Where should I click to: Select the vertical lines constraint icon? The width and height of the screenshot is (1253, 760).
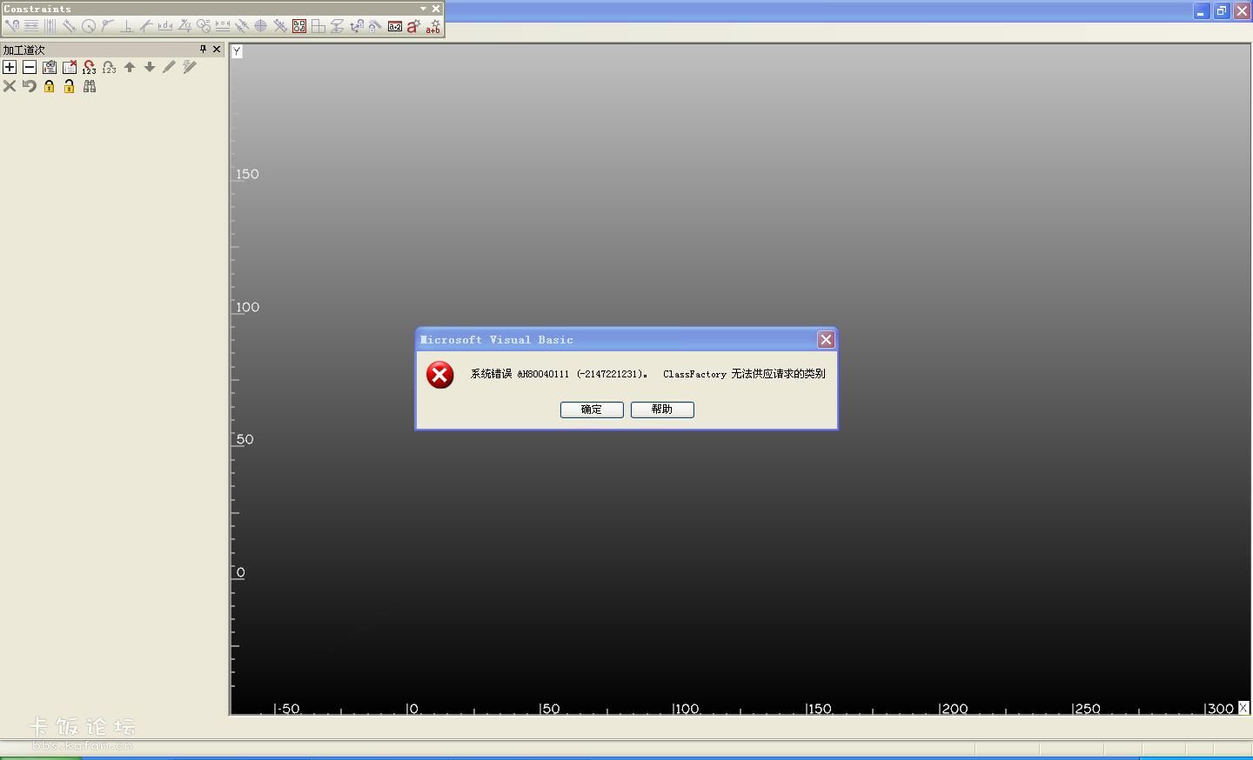[x=50, y=26]
